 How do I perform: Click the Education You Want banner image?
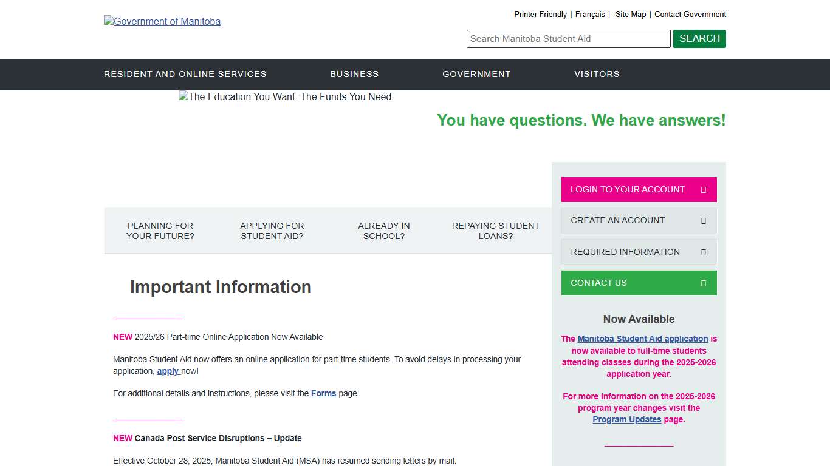coord(286,97)
